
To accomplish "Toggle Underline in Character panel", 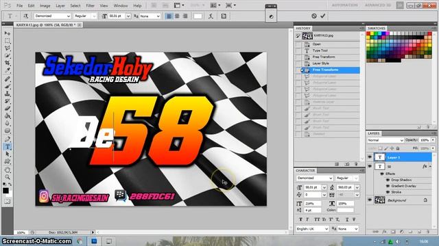I will click(x=347, y=219).
